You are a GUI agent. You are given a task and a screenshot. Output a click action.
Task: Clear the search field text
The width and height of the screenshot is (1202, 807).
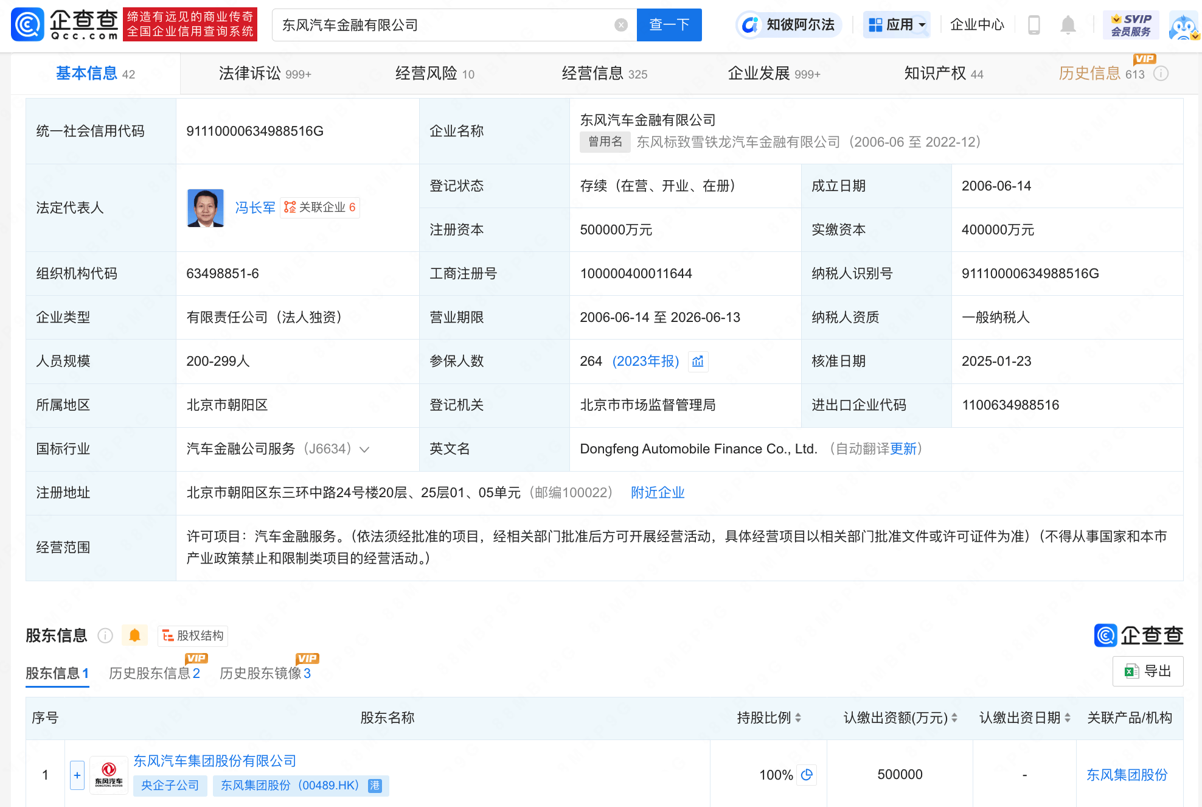[620, 25]
